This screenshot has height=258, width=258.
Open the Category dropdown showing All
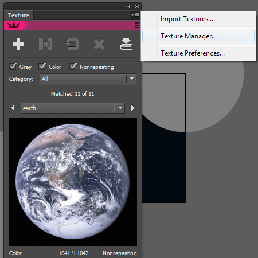tap(88, 79)
